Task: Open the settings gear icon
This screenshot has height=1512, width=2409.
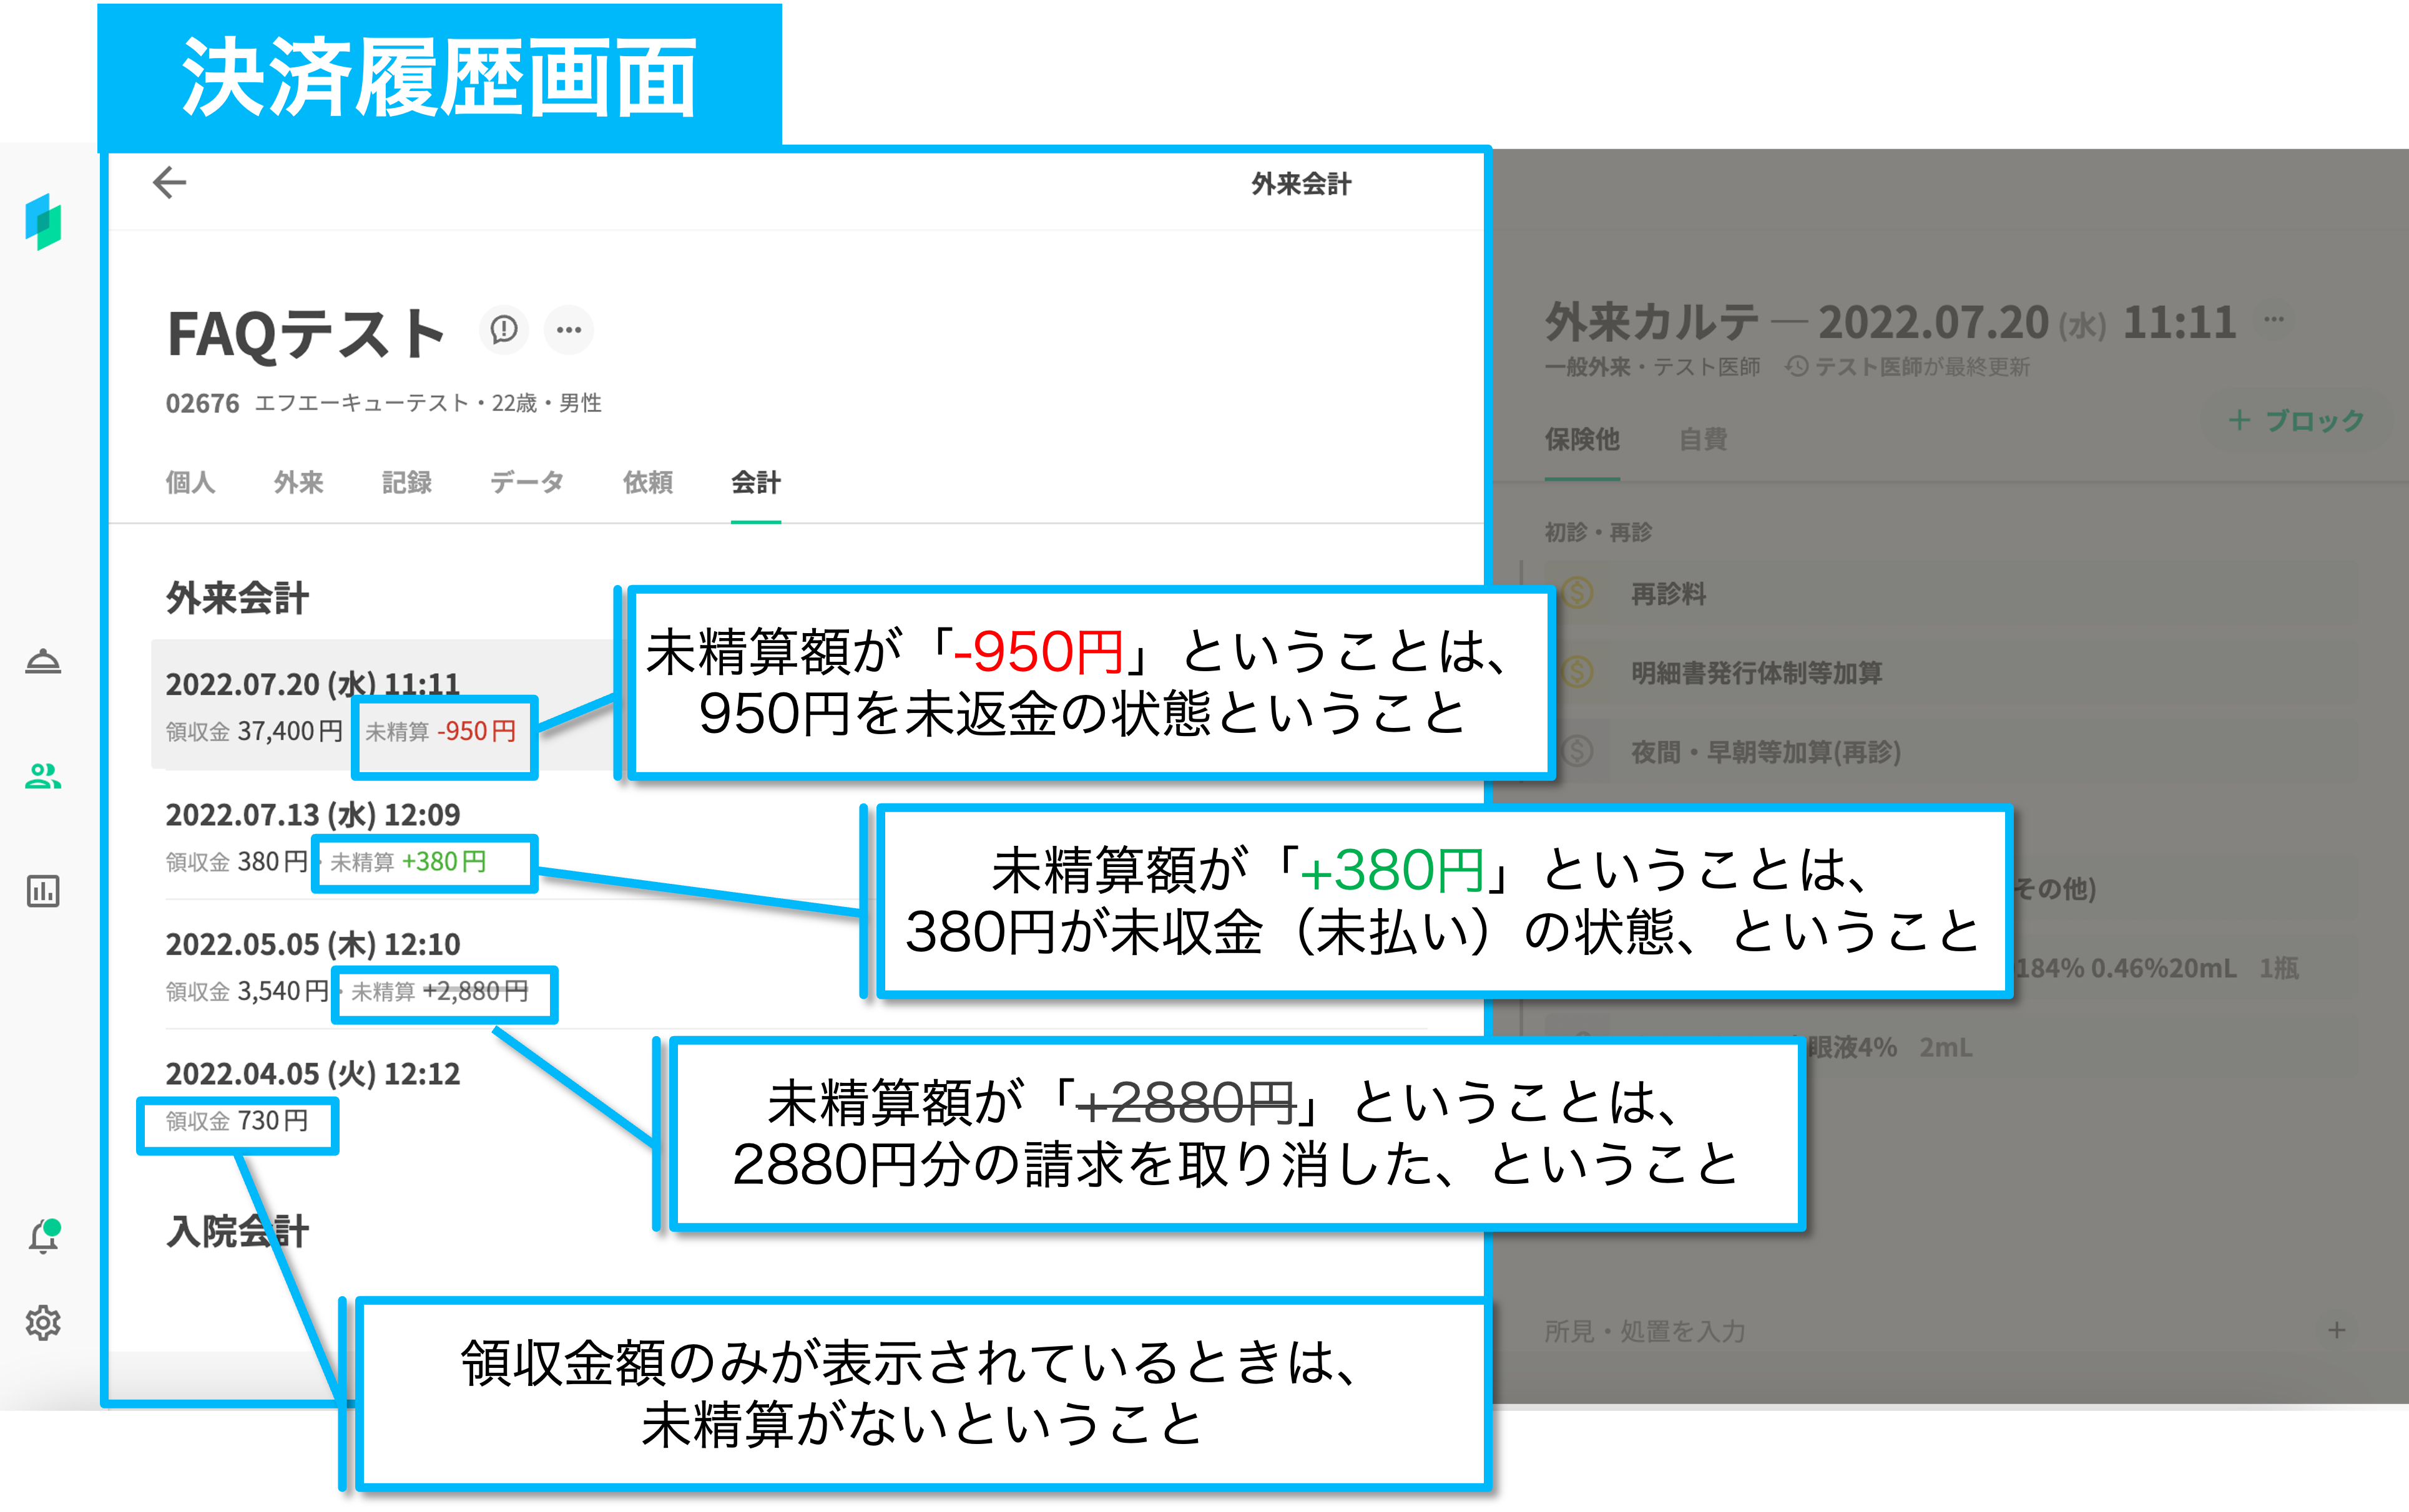Action: (x=43, y=1322)
